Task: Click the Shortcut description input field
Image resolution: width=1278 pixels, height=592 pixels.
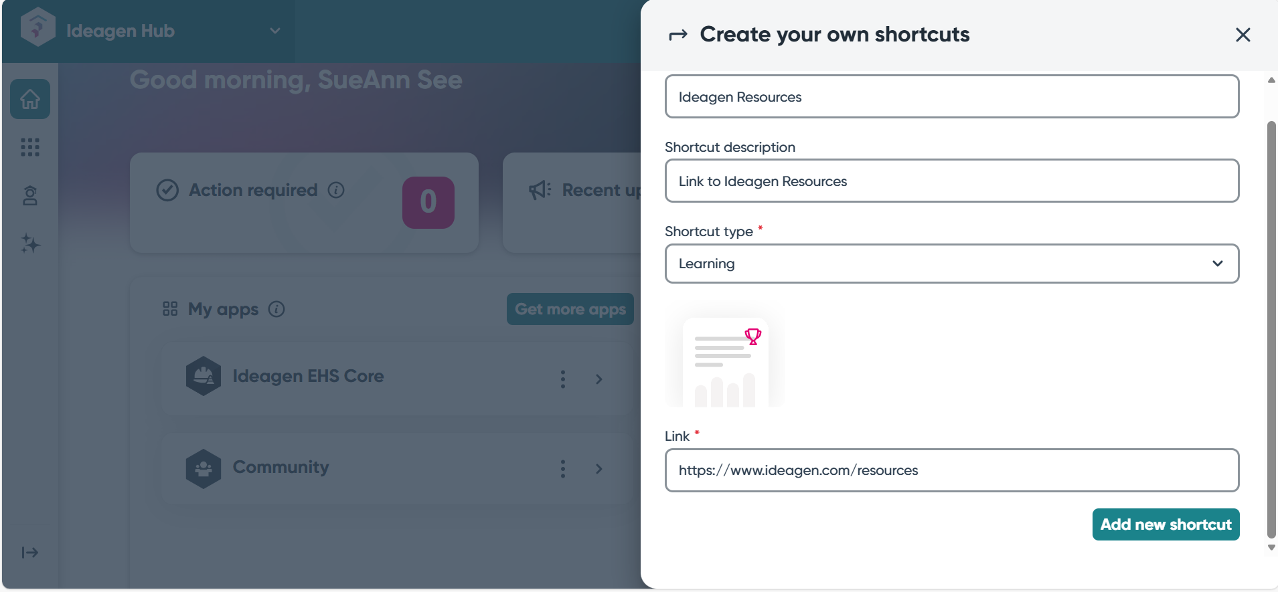Action: [951, 181]
